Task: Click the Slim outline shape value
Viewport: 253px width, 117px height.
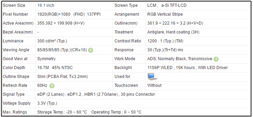Action: [x=62, y=76]
